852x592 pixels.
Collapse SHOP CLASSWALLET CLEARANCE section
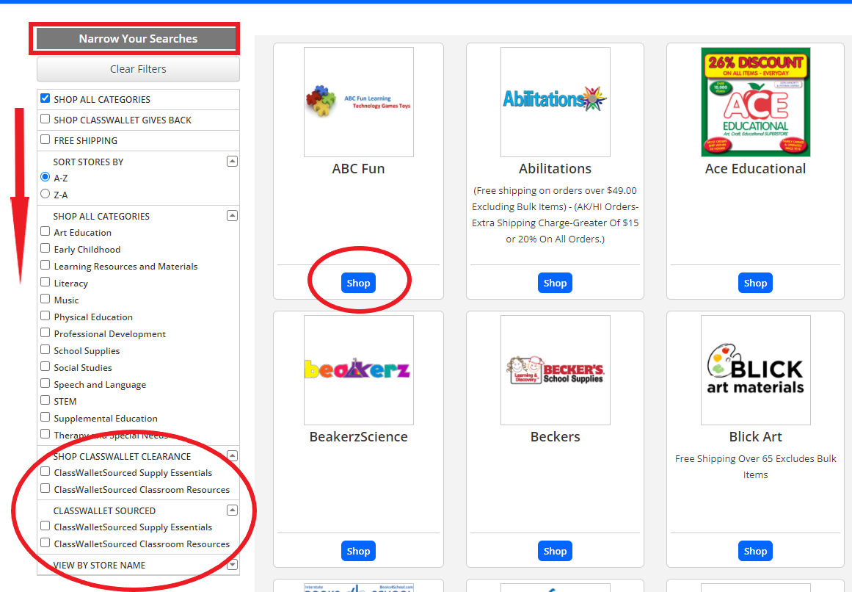pyautogui.click(x=232, y=456)
